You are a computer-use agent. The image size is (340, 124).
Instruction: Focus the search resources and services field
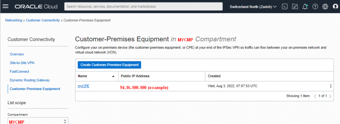click(x=143, y=7)
